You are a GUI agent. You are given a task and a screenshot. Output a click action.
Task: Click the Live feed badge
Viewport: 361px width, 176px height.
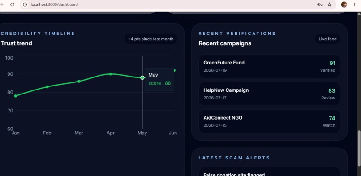327,39
